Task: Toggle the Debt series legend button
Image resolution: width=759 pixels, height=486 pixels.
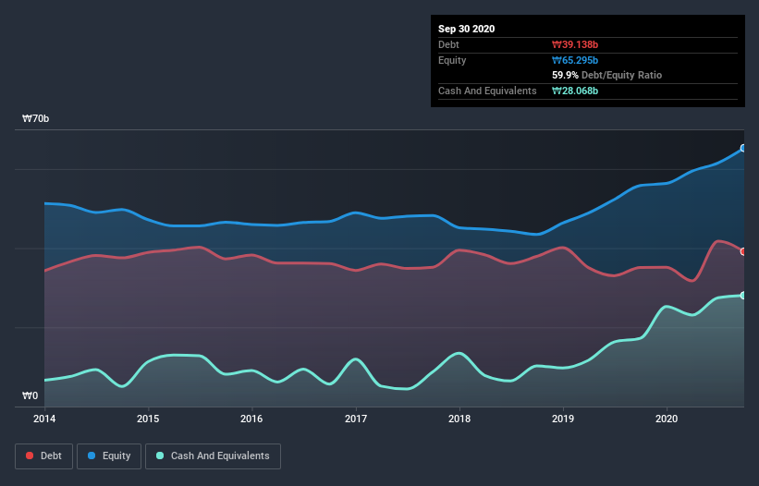Action: point(43,456)
